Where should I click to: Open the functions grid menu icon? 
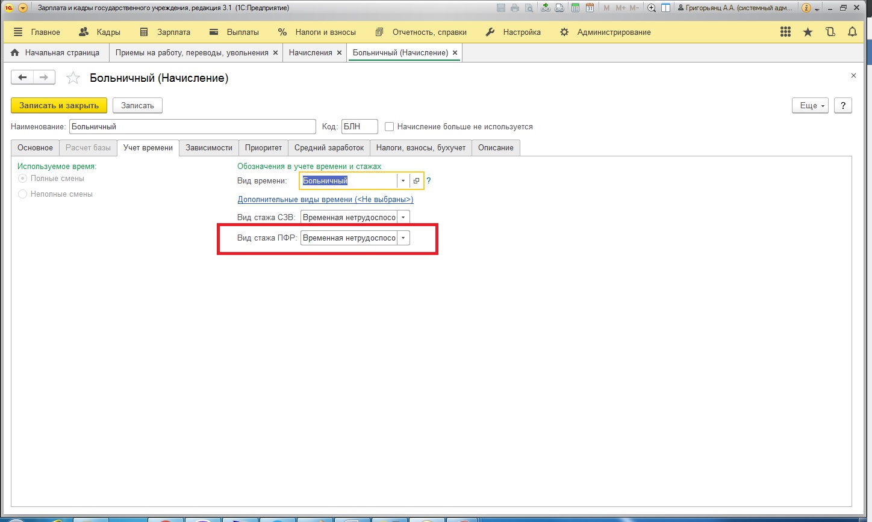(785, 32)
